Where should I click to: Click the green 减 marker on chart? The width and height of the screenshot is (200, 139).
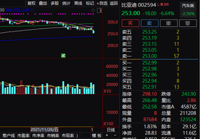[63, 56]
